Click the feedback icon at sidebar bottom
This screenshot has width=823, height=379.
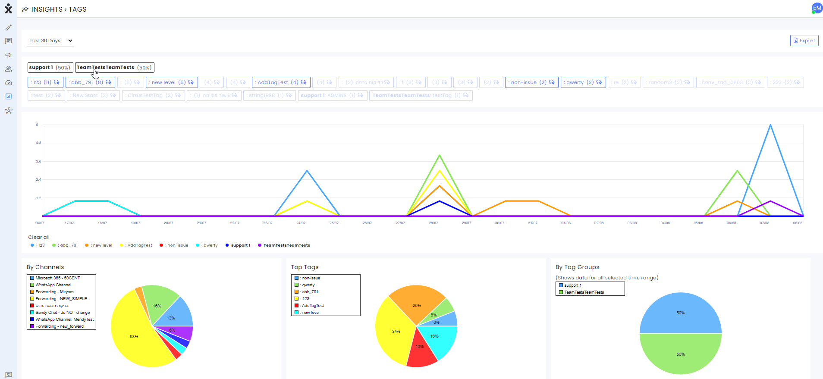click(8, 375)
